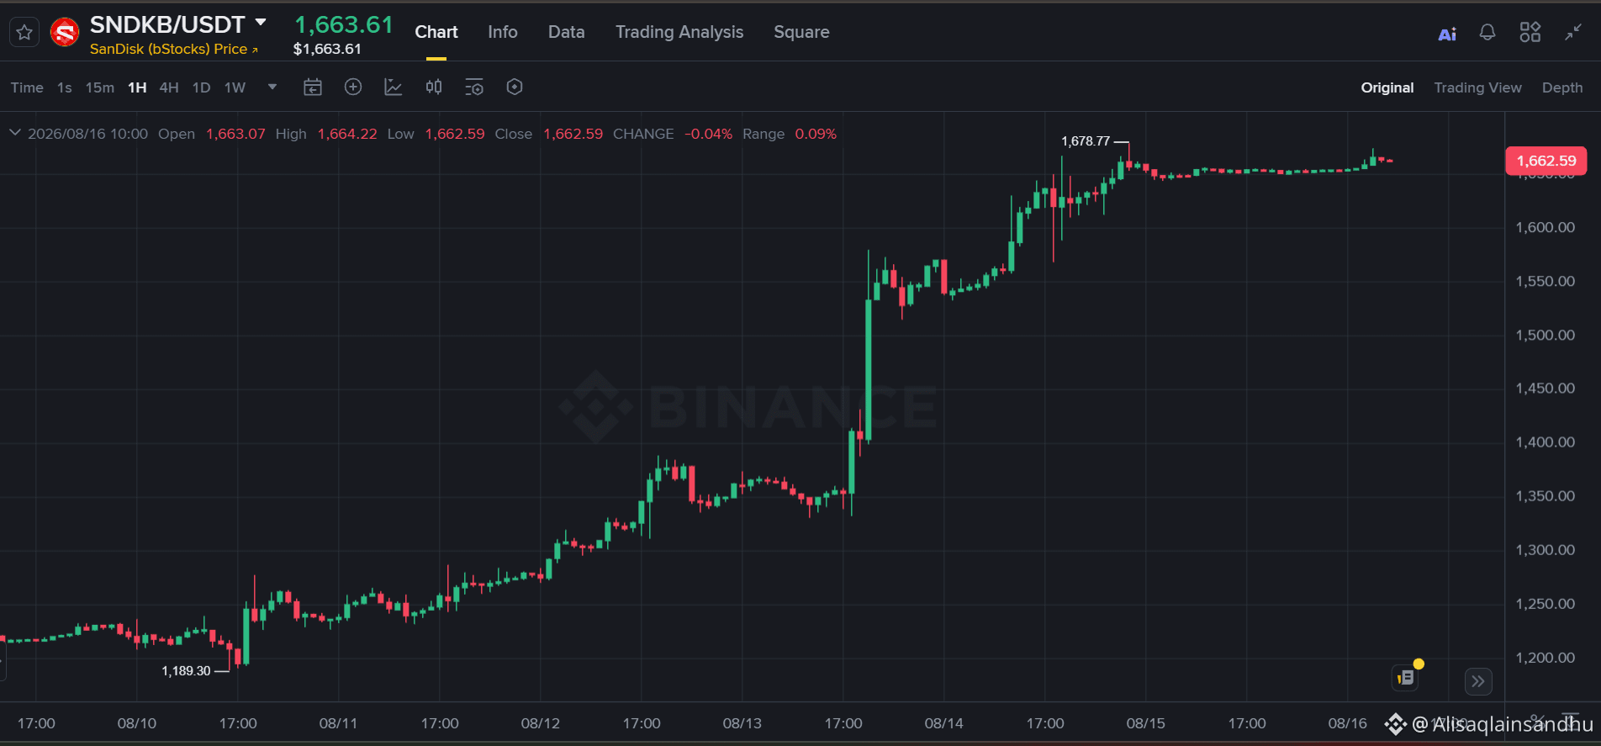1601x746 pixels.
Task: Click the 08/13 date on time axis
Action: (742, 723)
